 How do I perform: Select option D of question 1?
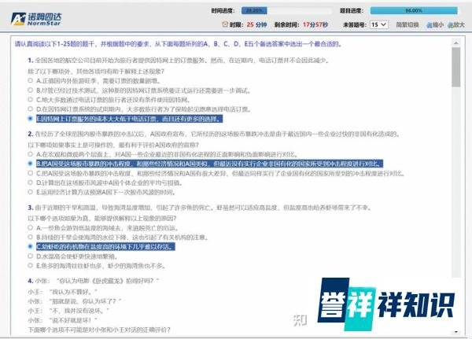30,109
